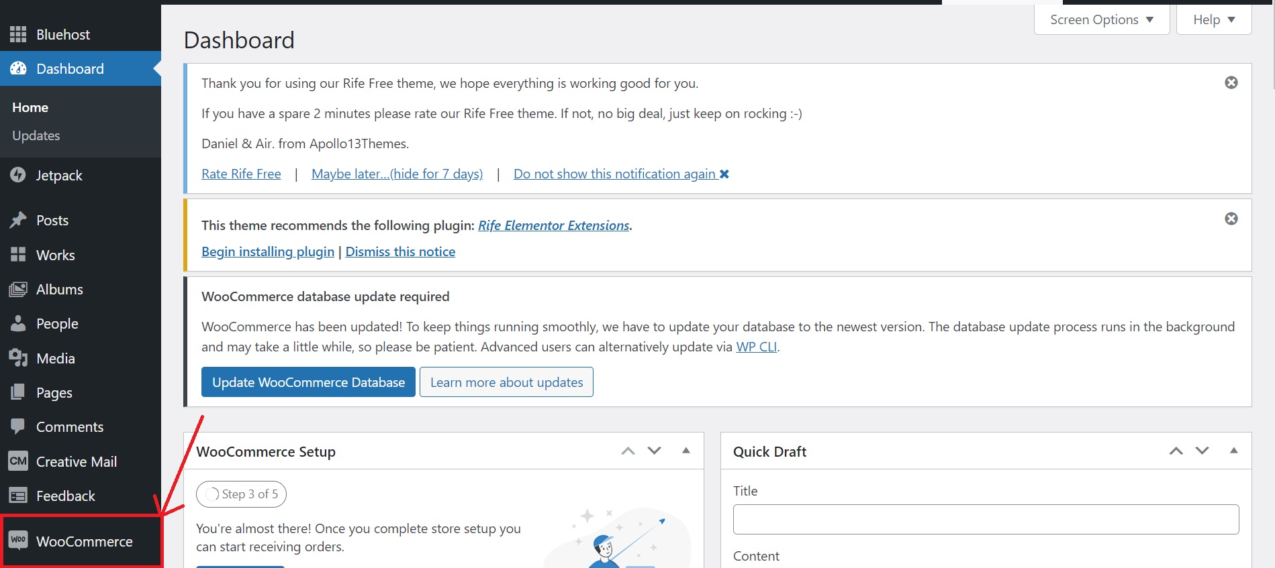The width and height of the screenshot is (1275, 568).
Task: Dismiss the Rife Free theme notice
Action: pos(1231,82)
